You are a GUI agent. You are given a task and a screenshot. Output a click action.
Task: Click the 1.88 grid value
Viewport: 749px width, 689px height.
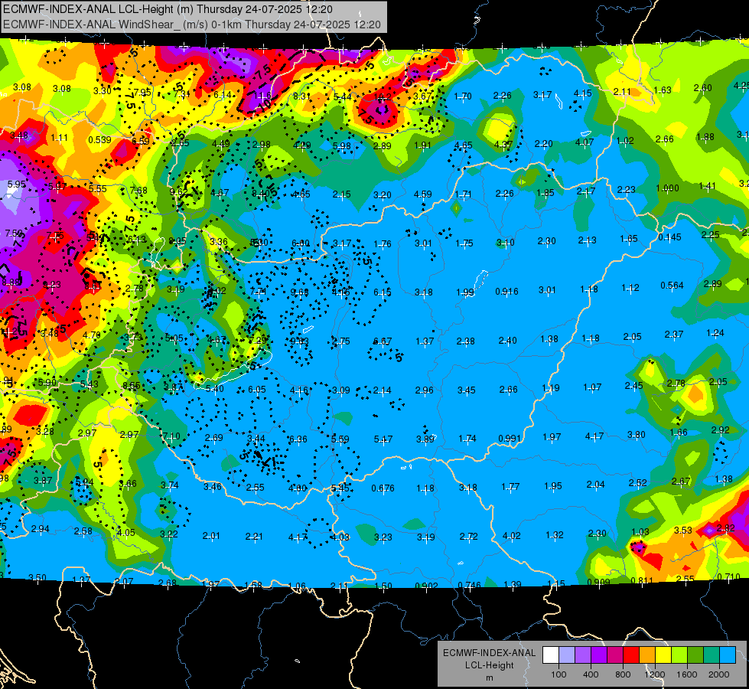tap(705, 137)
